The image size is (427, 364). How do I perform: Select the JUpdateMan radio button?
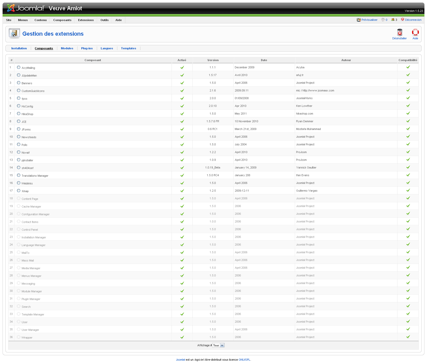point(18,75)
